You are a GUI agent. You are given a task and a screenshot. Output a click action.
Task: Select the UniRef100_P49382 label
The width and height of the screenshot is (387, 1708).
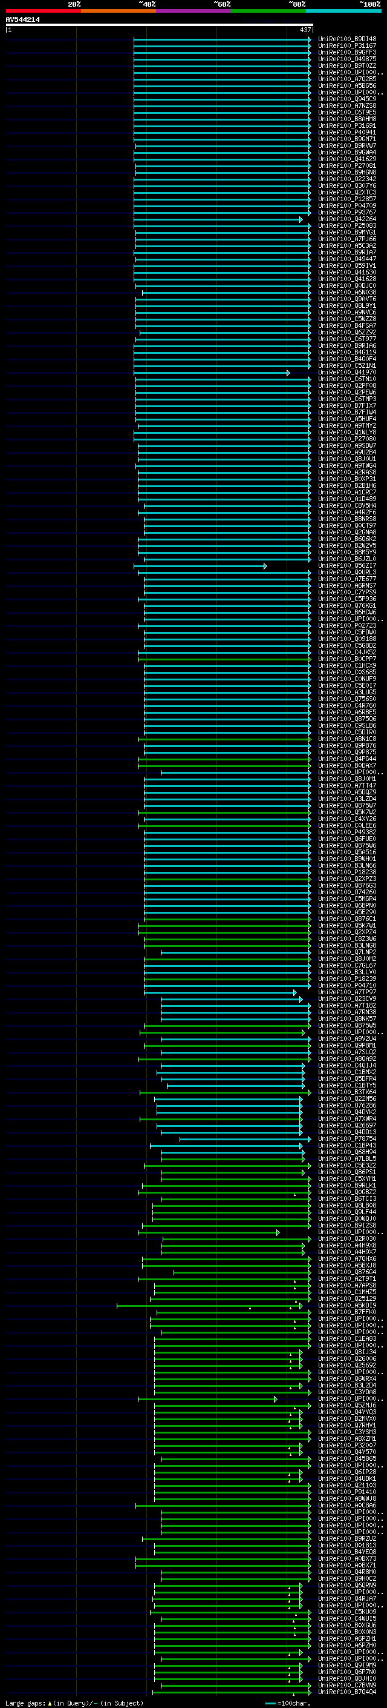coord(347,832)
